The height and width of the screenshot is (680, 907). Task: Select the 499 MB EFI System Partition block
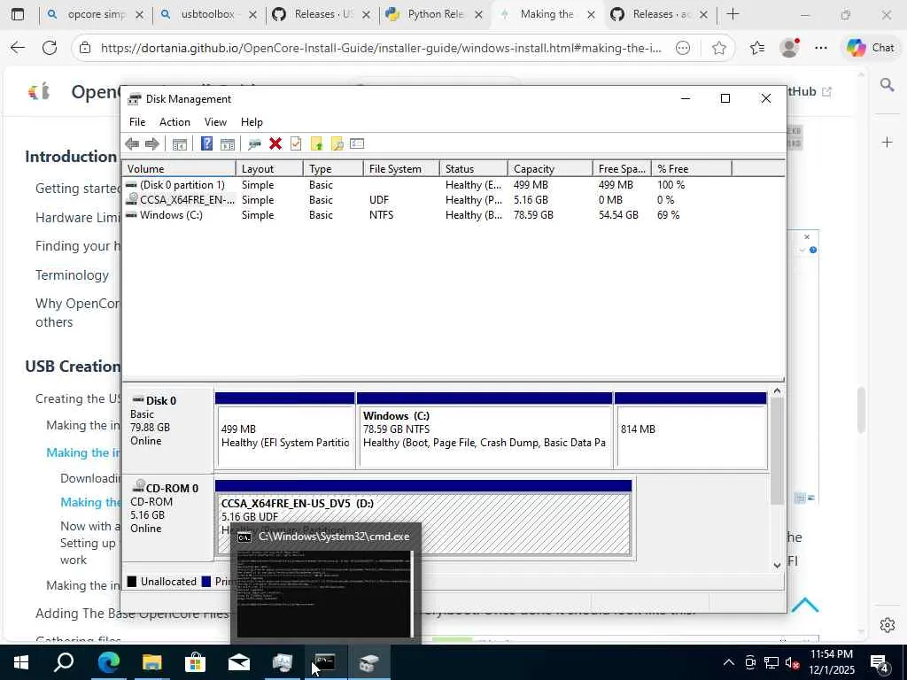(x=285, y=431)
